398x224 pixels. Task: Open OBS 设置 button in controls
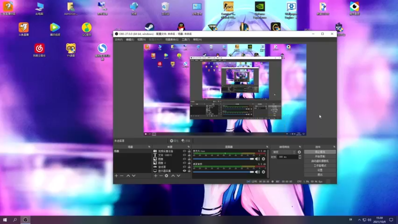coord(320,170)
